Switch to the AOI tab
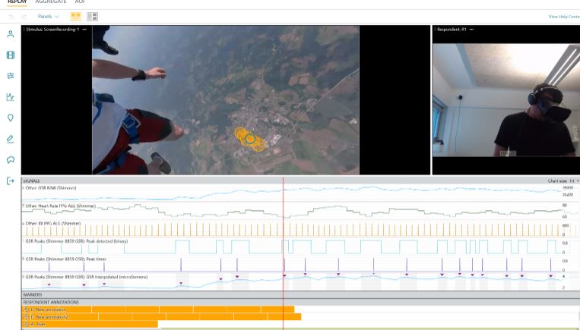 pos(80,2)
